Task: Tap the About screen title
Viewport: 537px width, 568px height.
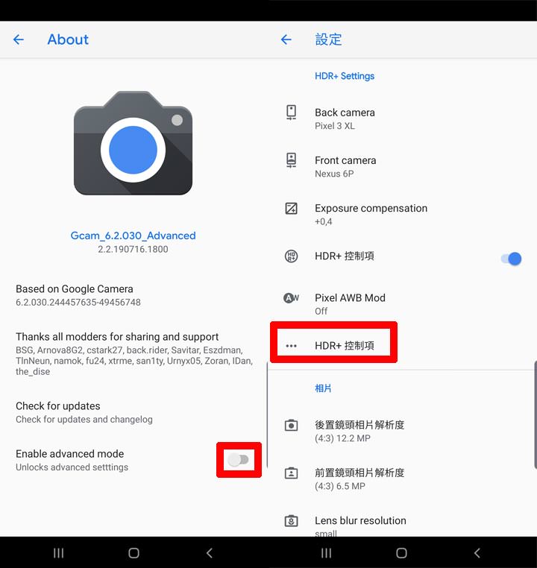Action: (x=68, y=40)
